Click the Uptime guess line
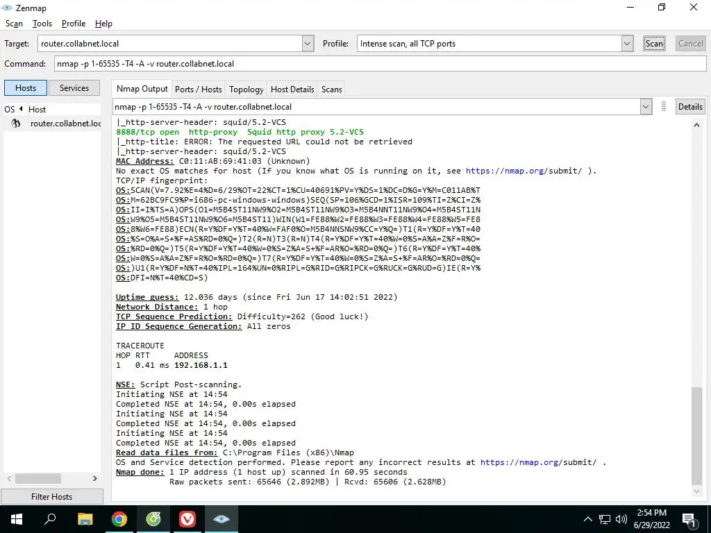The height and width of the screenshot is (533, 711). pos(257,297)
